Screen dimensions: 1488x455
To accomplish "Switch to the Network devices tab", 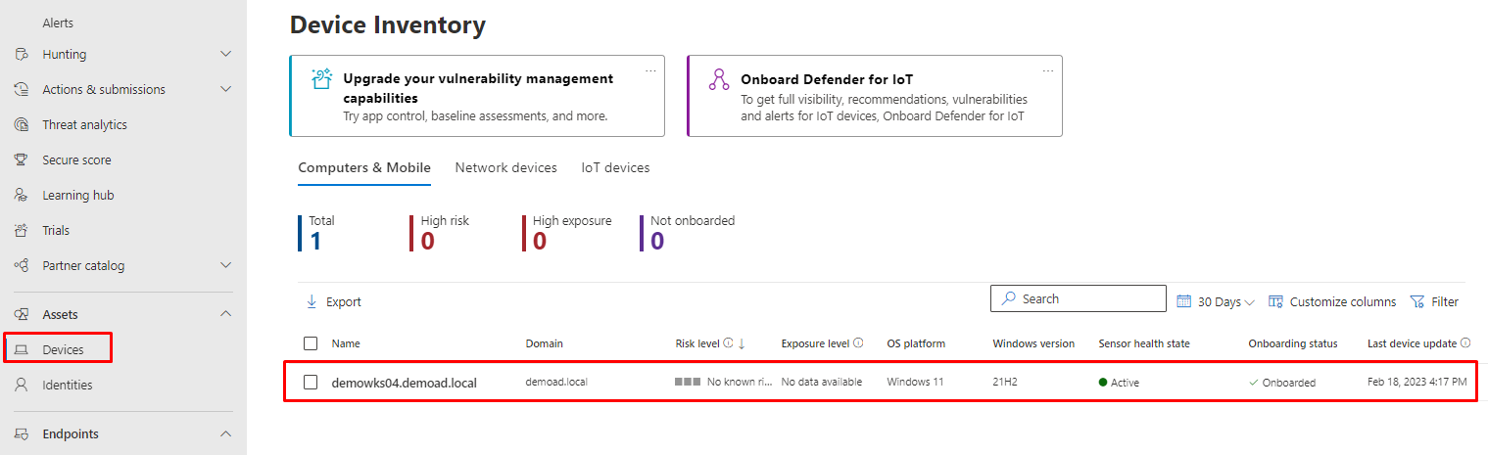I will click(x=505, y=167).
